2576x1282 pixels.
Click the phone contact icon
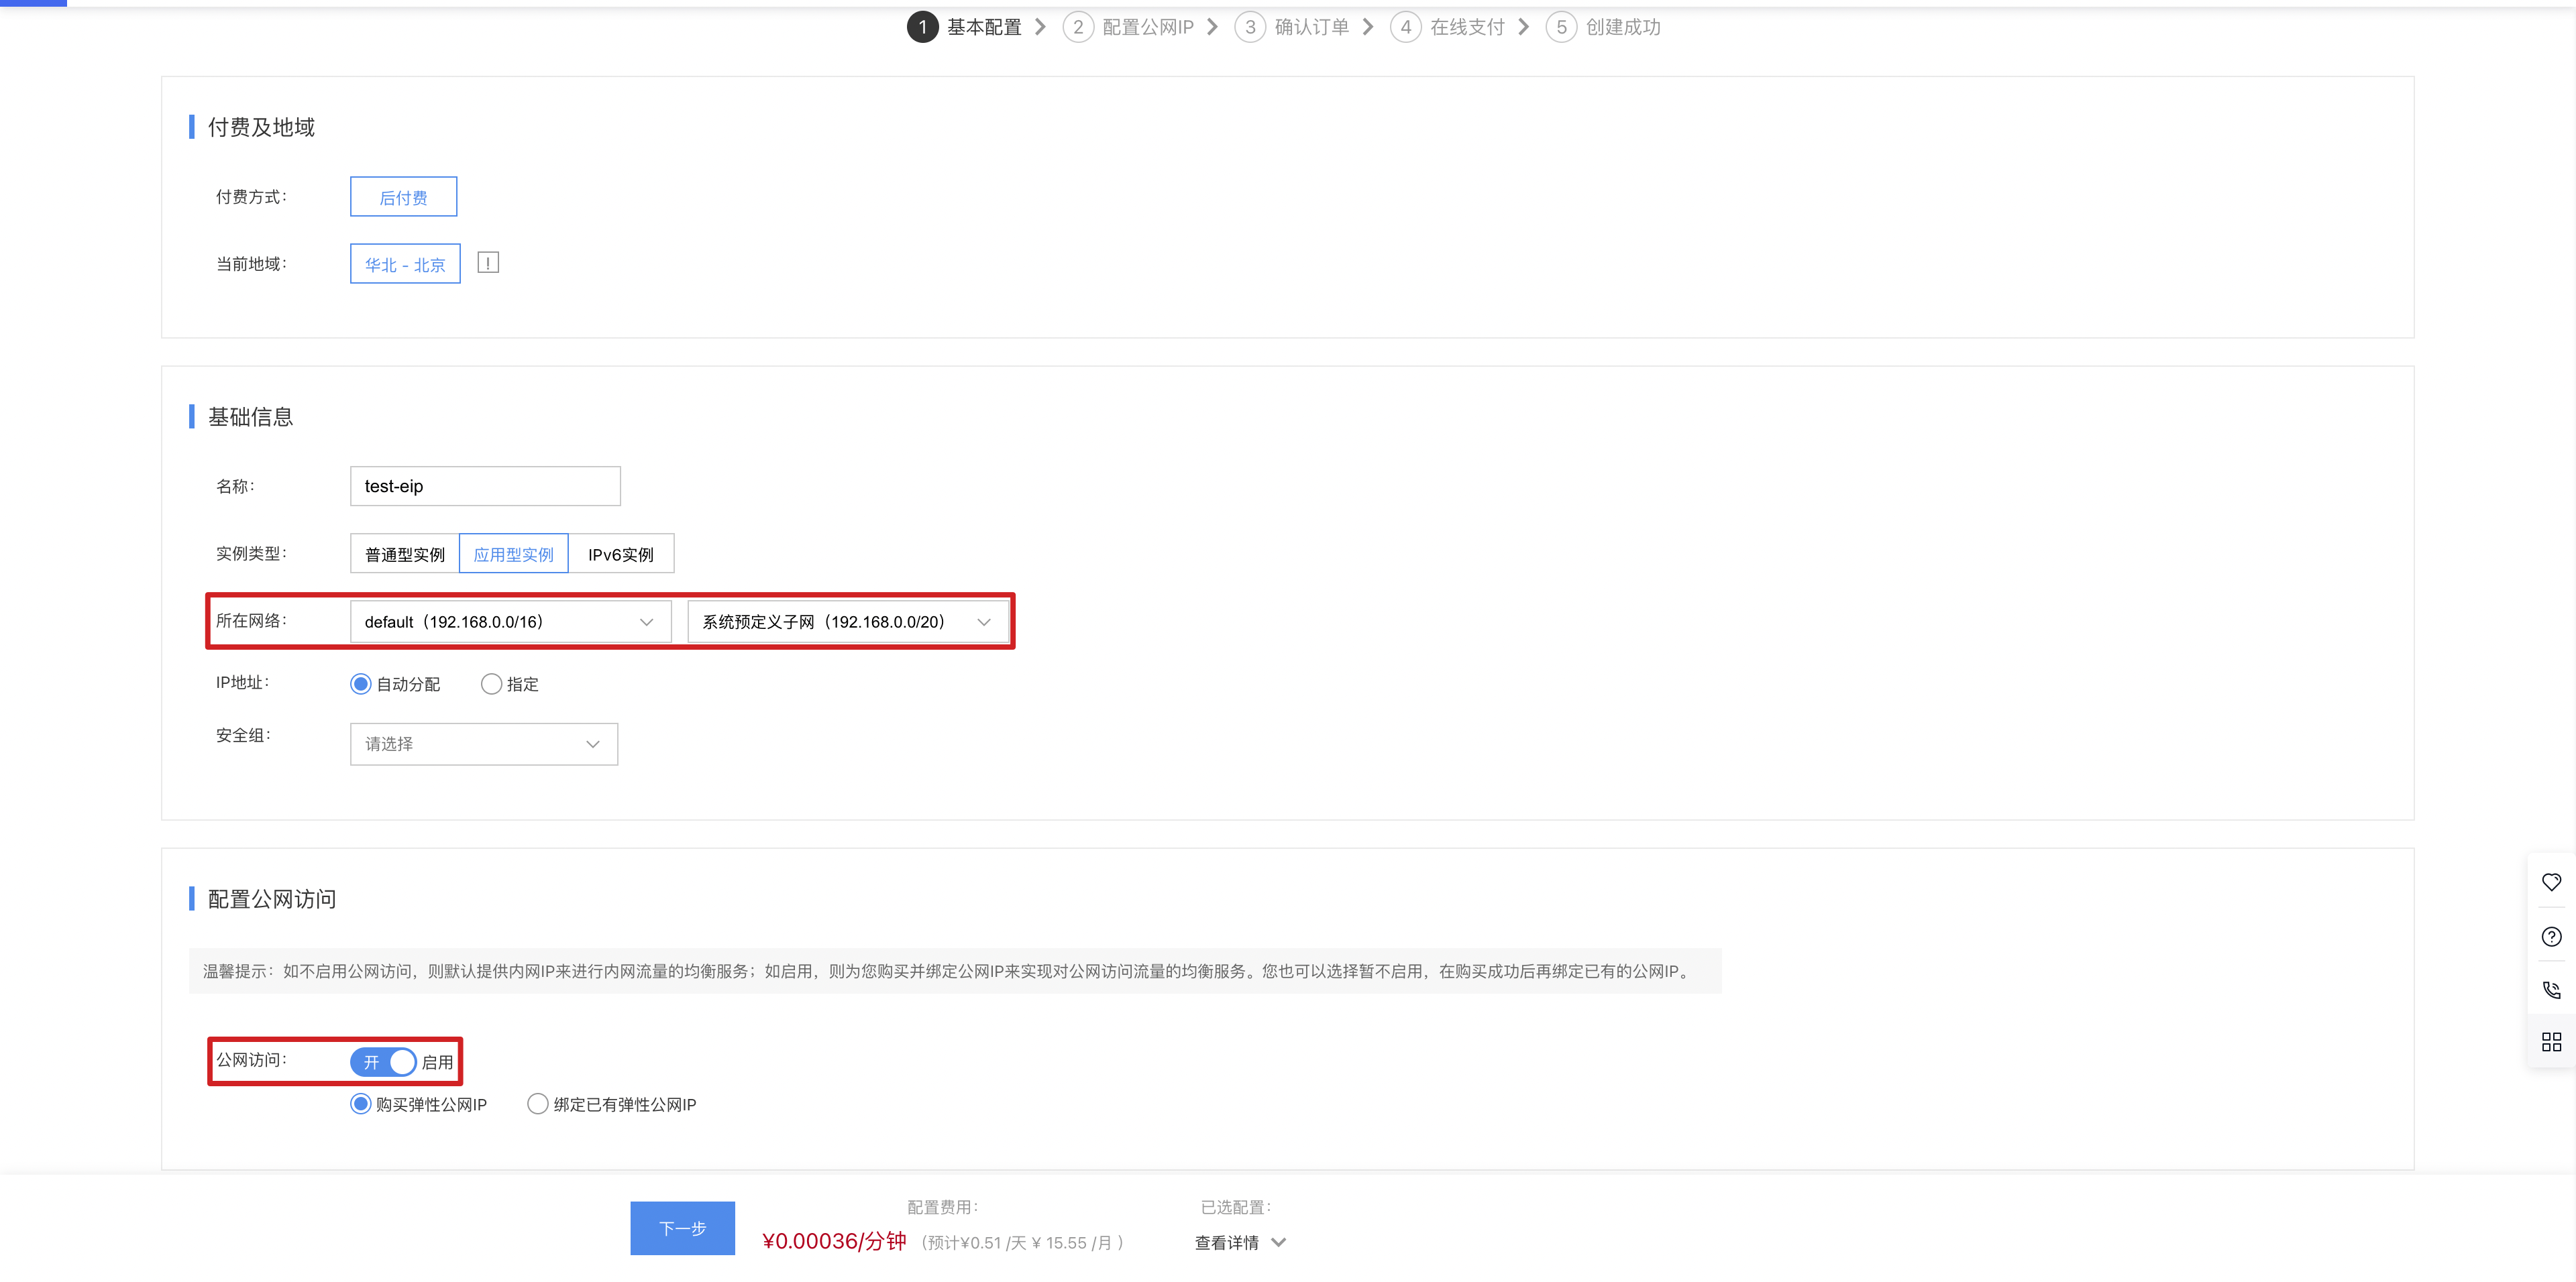pos(2551,989)
